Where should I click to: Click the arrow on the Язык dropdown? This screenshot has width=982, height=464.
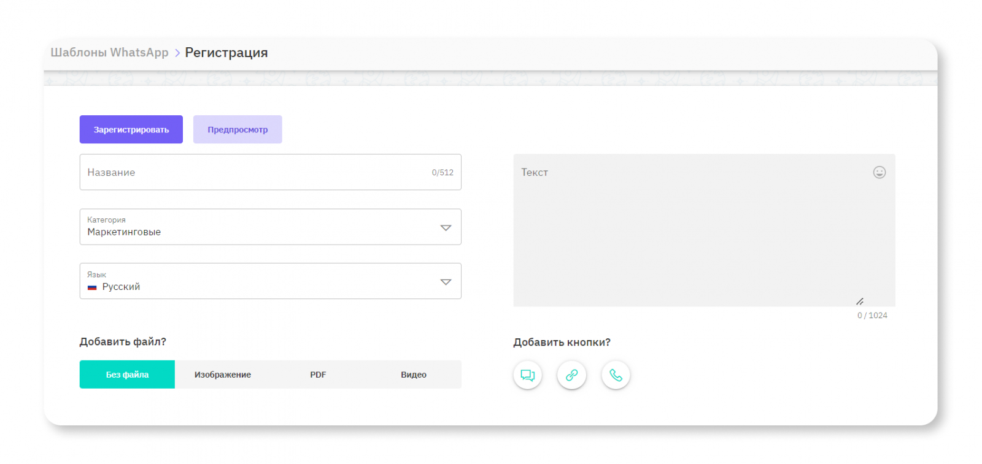pos(446,282)
